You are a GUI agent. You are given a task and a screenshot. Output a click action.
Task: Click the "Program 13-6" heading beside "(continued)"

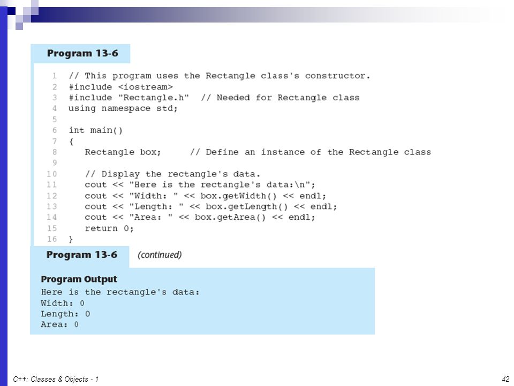click(x=82, y=255)
